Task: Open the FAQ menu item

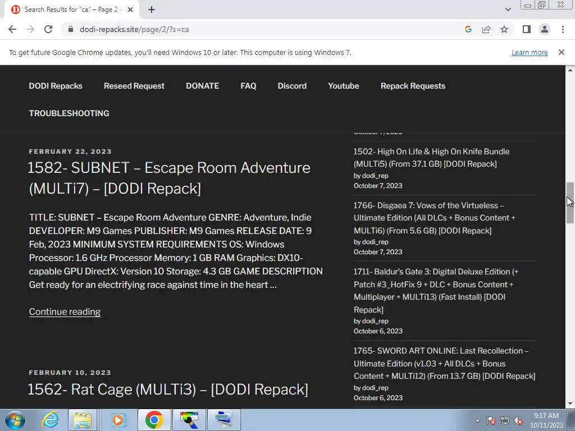Action: click(248, 86)
